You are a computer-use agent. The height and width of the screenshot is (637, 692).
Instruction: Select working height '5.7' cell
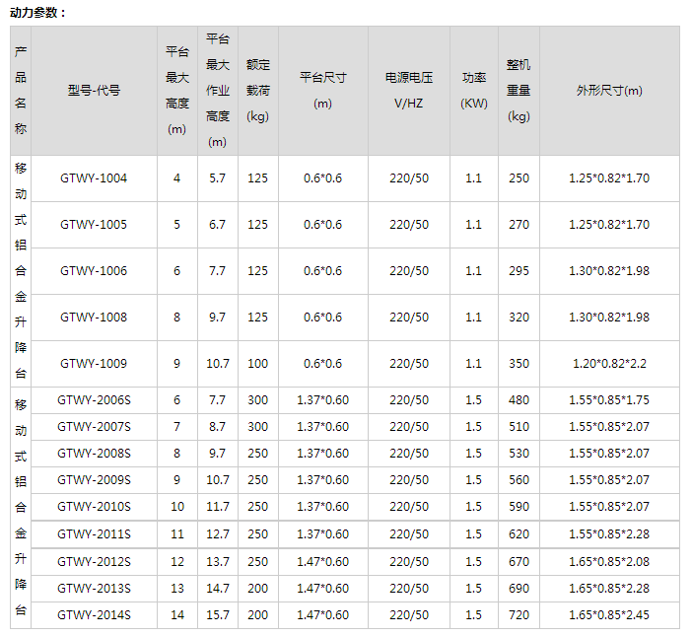click(x=217, y=178)
